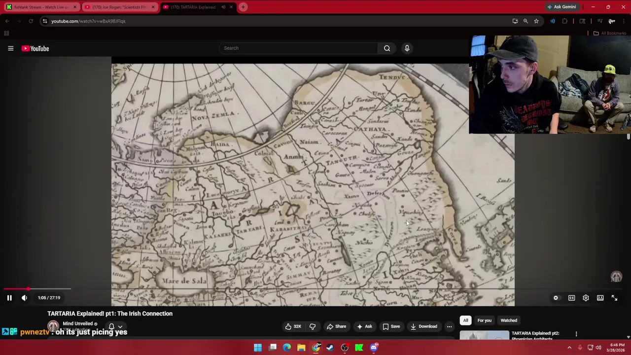Mute the TARTARIA tab audio icon
631x355 pixels.
click(x=223, y=7)
